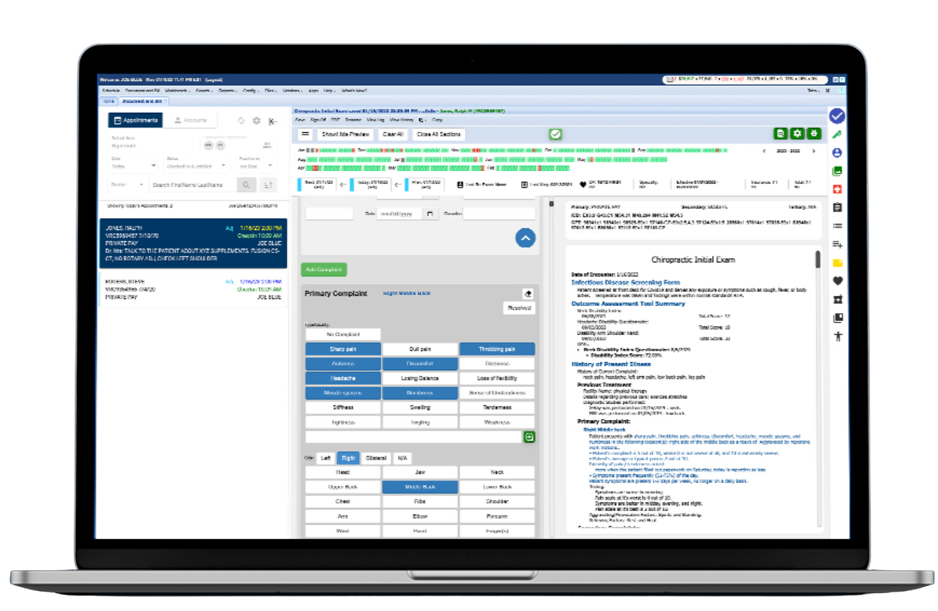Viewport: 938px width, 611px height.
Task: Open the What's New menu item
Action: [x=354, y=91]
